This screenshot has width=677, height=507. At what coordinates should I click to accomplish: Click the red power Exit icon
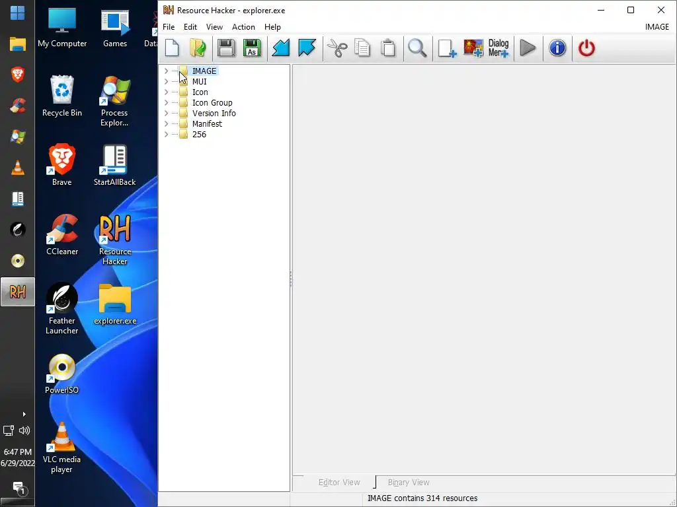[x=586, y=48]
